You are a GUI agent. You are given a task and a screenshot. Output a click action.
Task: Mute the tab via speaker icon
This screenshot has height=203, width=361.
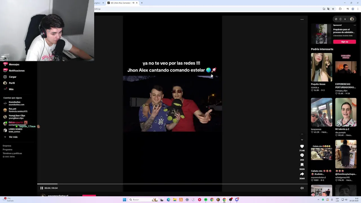coord(133,3)
